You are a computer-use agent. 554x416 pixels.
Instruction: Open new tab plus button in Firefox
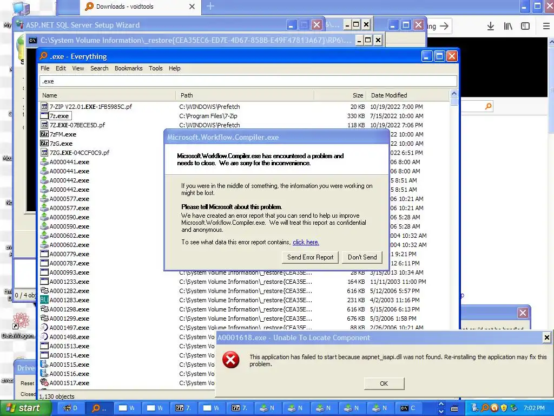210,6
